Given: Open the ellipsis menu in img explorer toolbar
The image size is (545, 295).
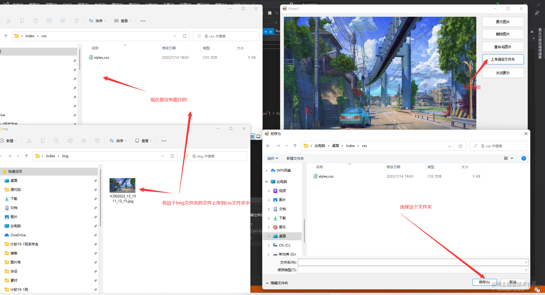Looking at the screenshot, I should [164, 141].
